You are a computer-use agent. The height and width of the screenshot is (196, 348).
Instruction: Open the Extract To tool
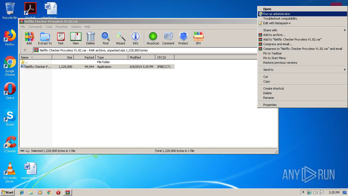coord(45,38)
